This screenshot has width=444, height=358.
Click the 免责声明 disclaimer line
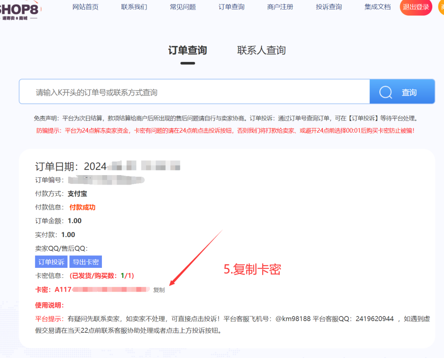(225, 118)
